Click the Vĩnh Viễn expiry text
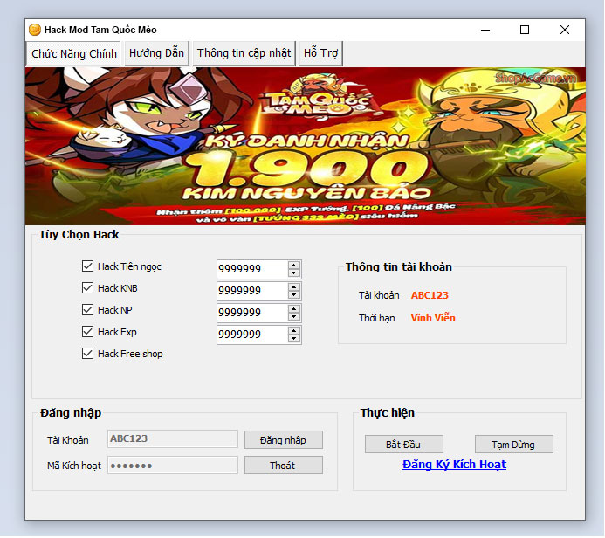 (433, 318)
